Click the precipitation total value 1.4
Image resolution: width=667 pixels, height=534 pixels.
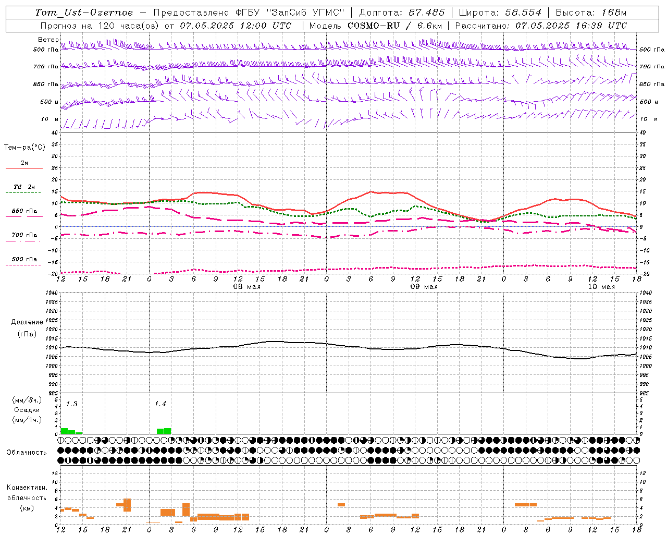click(x=160, y=404)
